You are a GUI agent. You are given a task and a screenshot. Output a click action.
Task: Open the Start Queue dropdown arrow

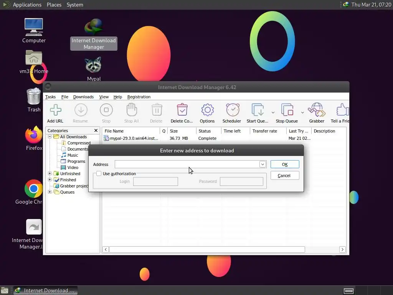(x=273, y=113)
